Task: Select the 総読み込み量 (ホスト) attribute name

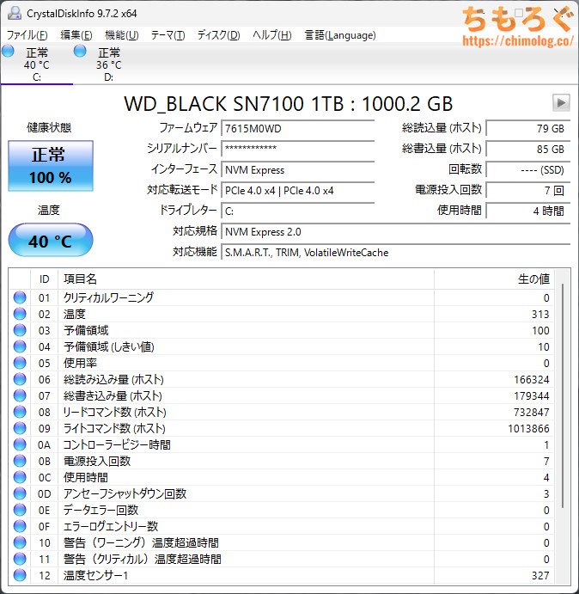Action: [x=113, y=379]
